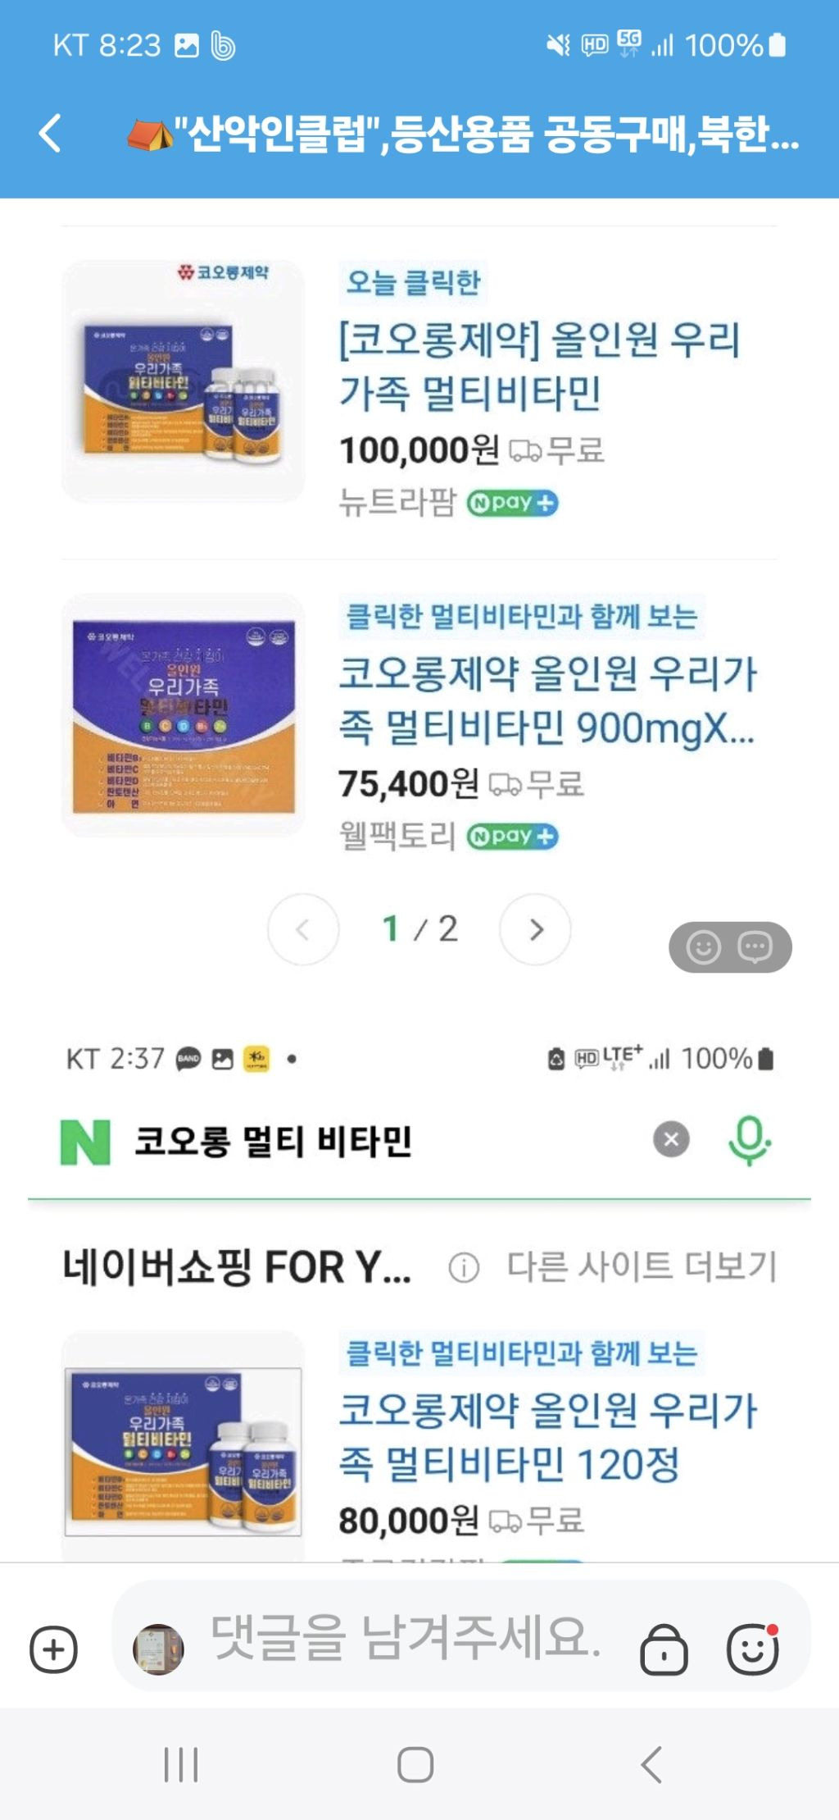Toggle the secret comment lock icon
Screen dimensions: 839x1820
pyautogui.click(x=663, y=1649)
